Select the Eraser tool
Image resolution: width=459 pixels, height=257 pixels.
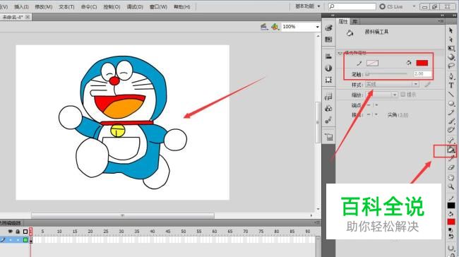point(451,167)
